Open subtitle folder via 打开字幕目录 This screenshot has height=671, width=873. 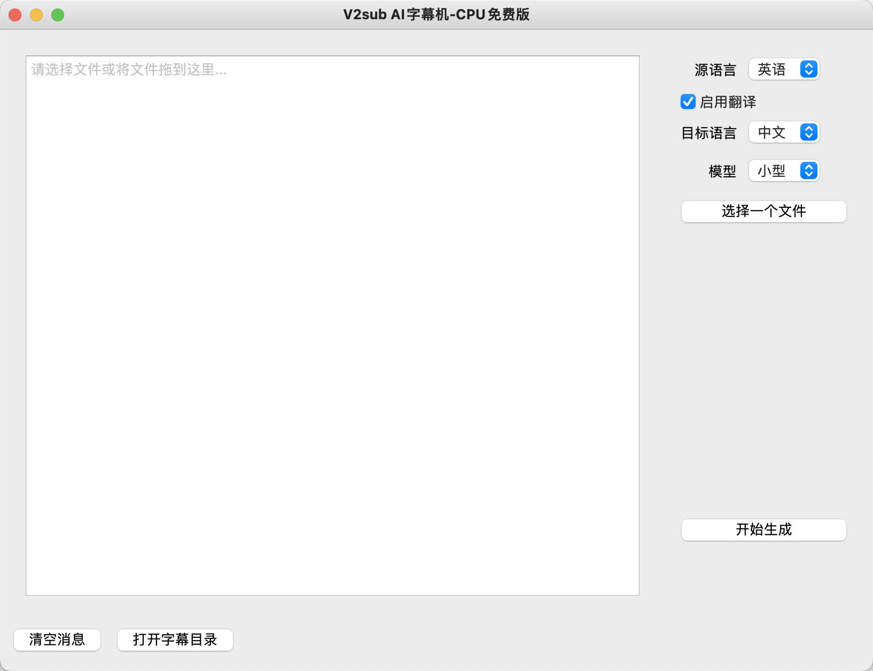point(175,639)
